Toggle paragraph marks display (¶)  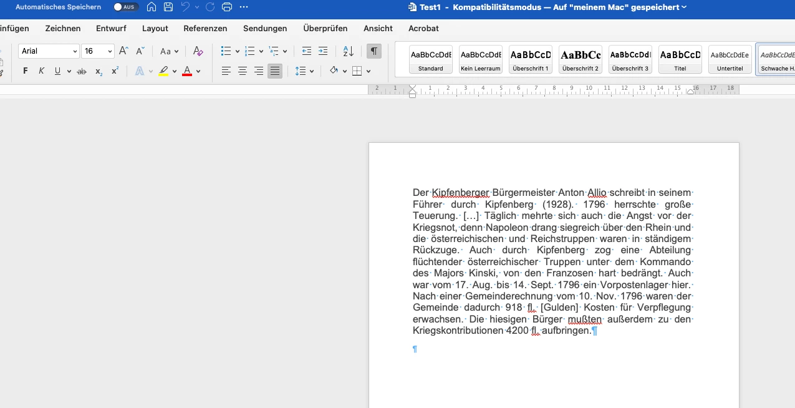point(373,51)
